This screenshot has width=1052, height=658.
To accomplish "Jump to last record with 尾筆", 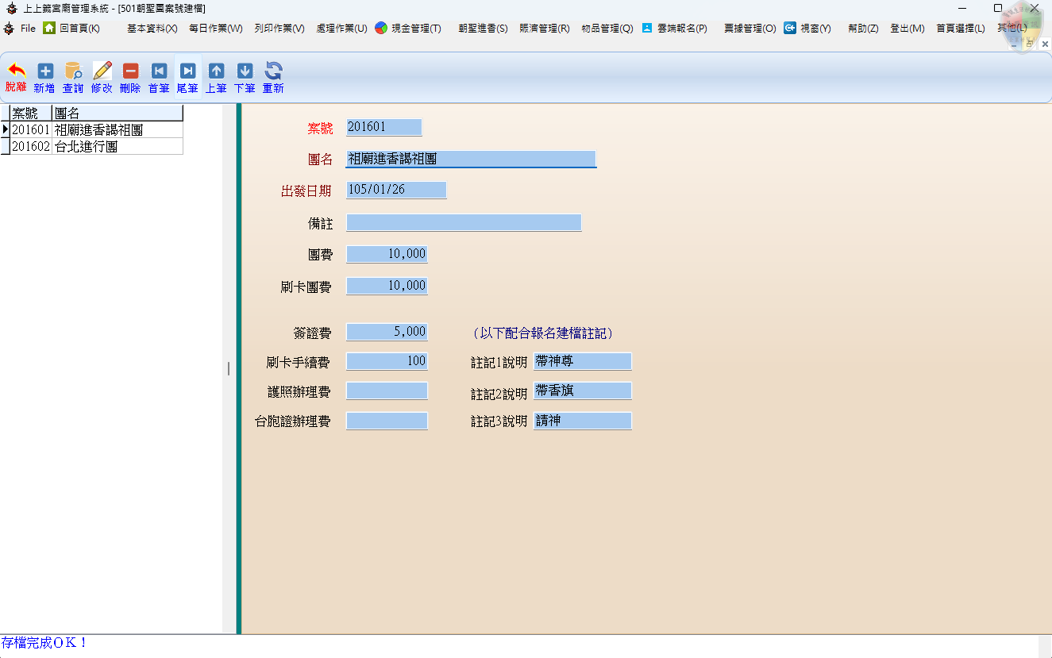I will [x=187, y=77].
